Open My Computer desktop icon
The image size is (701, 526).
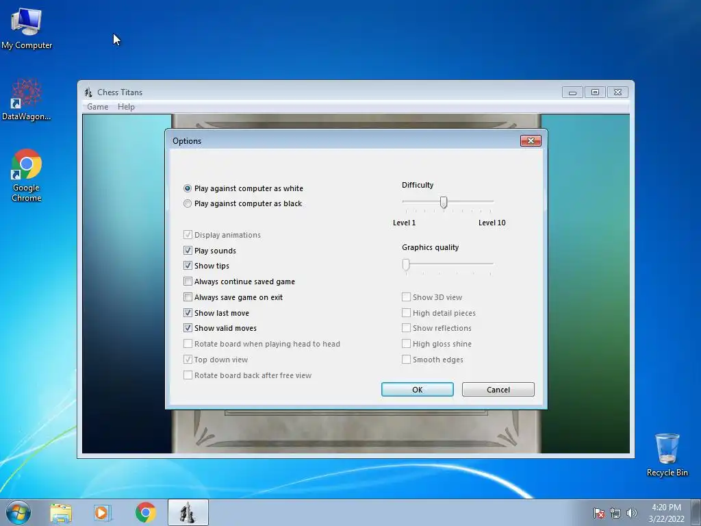(x=27, y=28)
